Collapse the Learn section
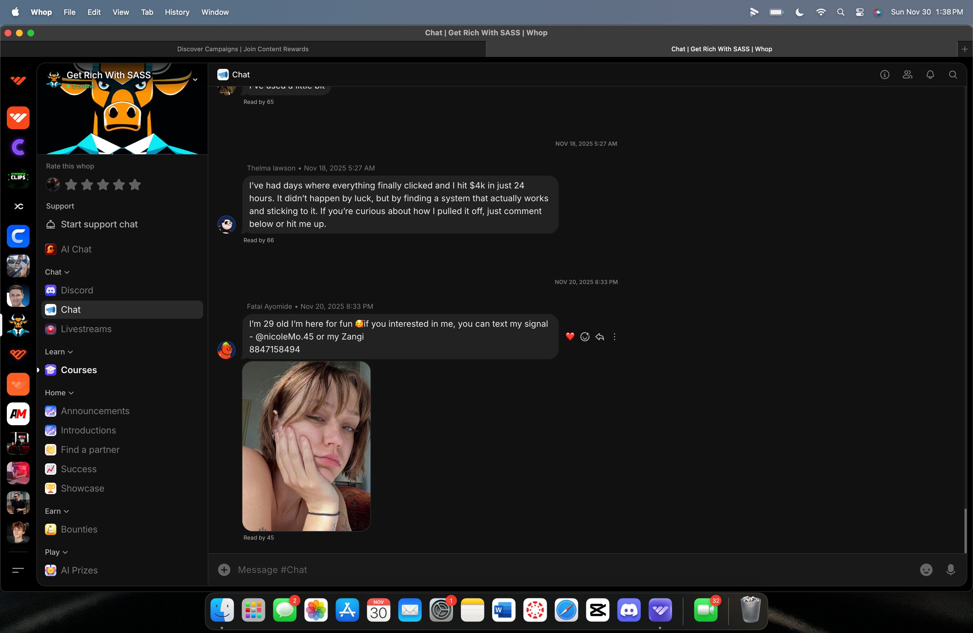Image resolution: width=973 pixels, height=633 pixels. [x=59, y=352]
